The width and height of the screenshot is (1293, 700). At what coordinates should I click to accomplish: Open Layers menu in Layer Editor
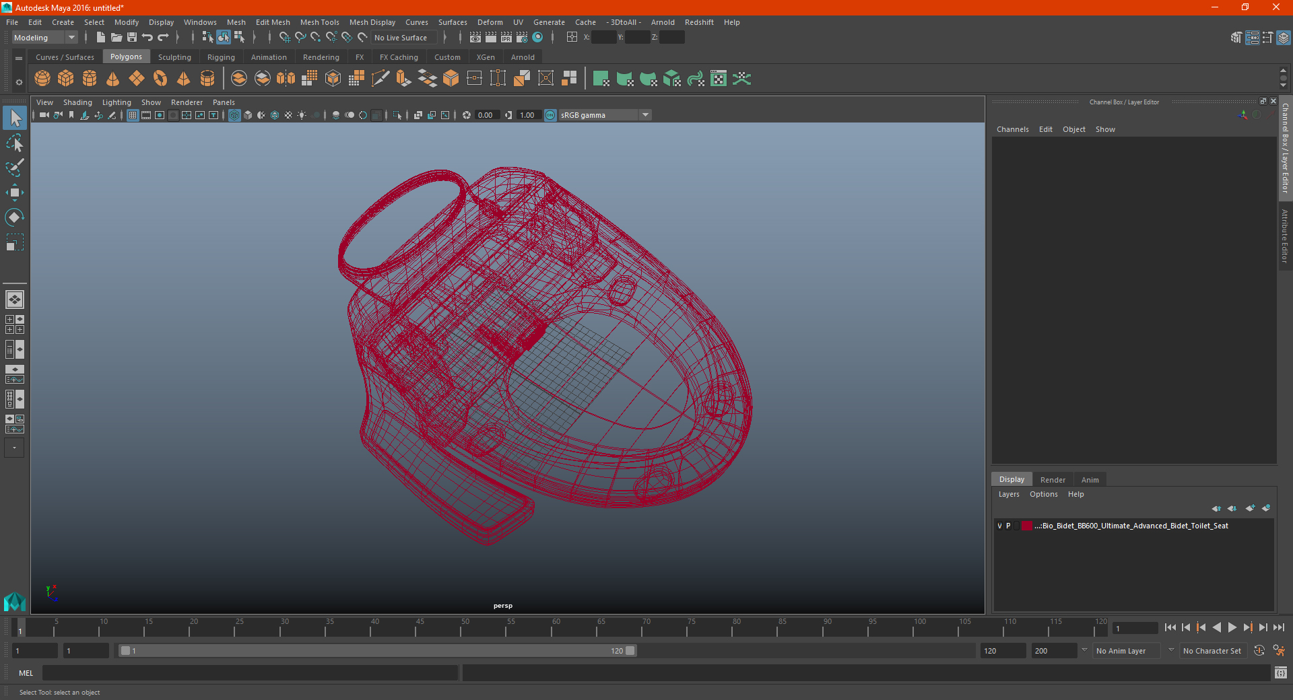(x=1009, y=494)
